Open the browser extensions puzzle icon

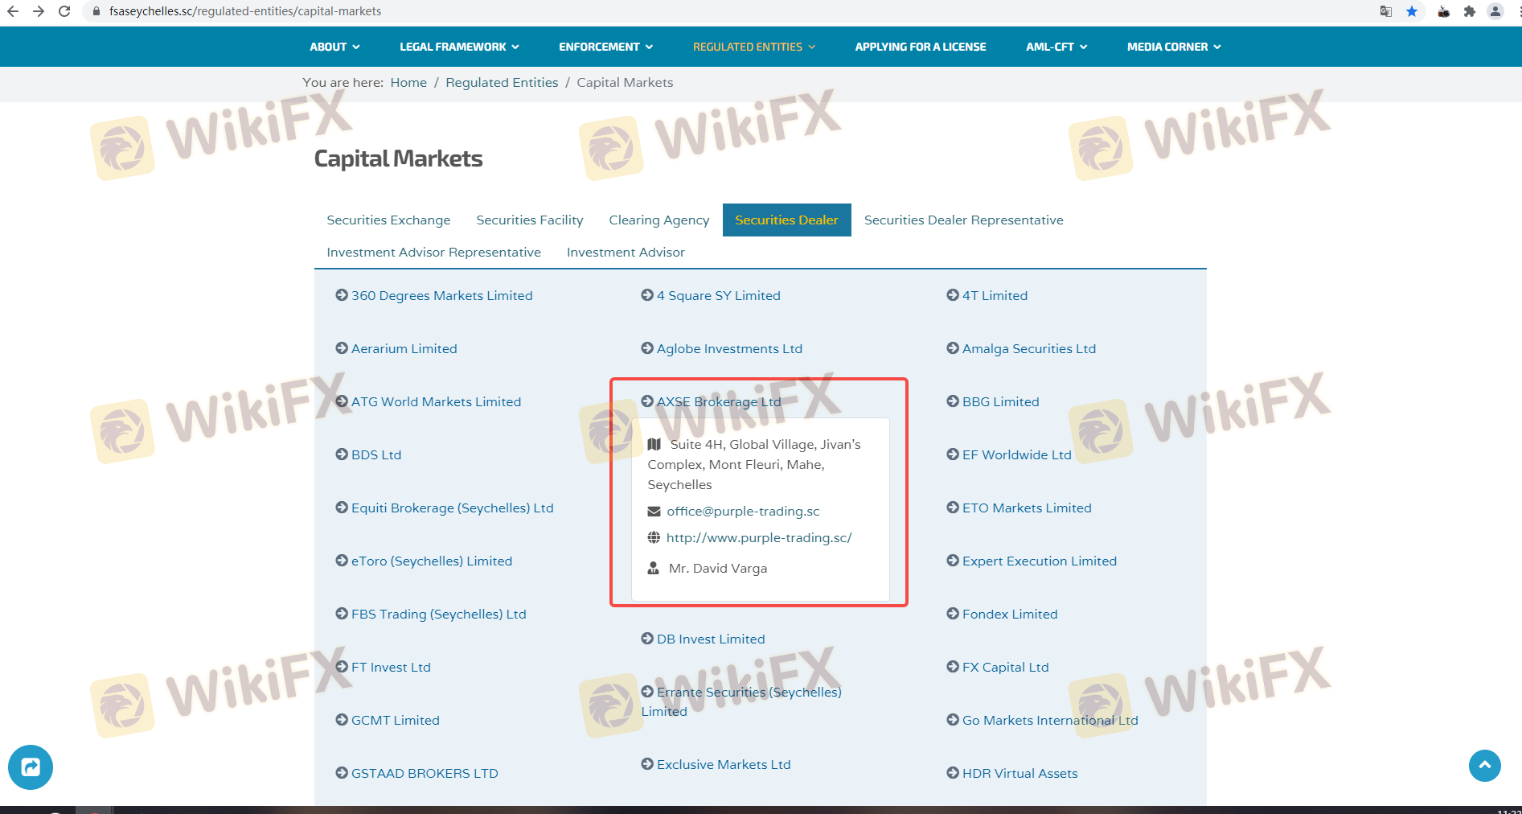click(x=1470, y=11)
